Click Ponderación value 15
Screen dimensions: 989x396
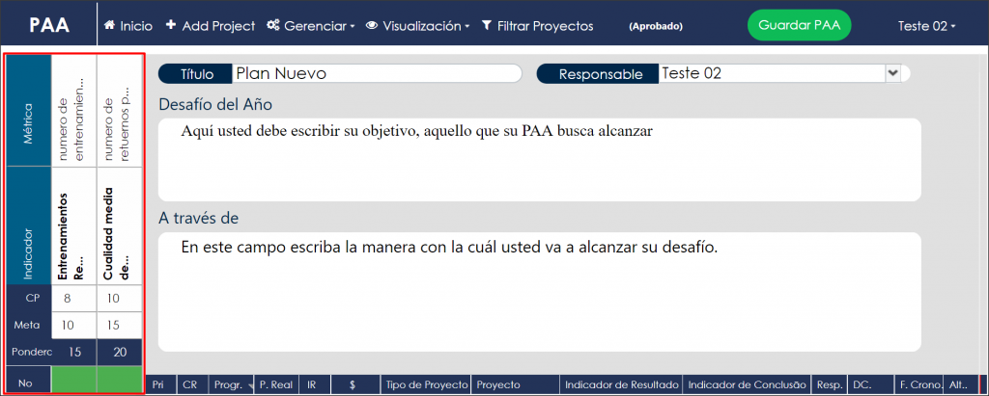pyautogui.click(x=73, y=352)
